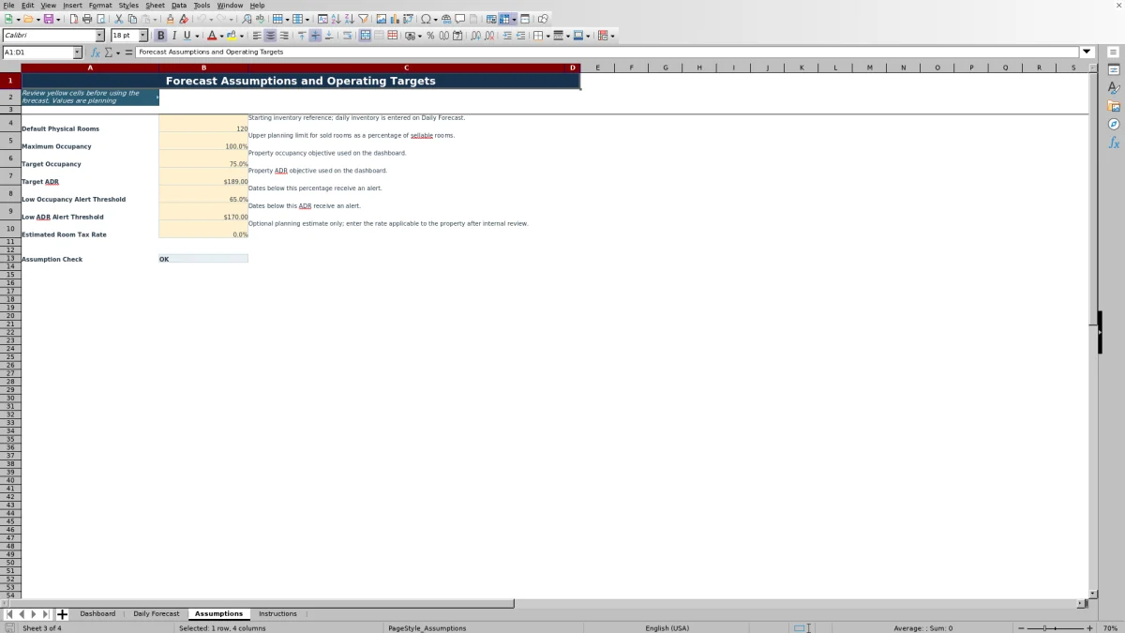
Task: Click the Print icon in toolbar
Action: [86, 19]
